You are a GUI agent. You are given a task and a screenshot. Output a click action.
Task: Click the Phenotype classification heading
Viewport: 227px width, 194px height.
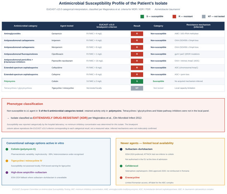(x=25, y=104)
